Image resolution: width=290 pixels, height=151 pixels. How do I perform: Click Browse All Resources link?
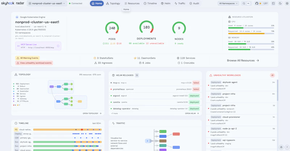243,60
